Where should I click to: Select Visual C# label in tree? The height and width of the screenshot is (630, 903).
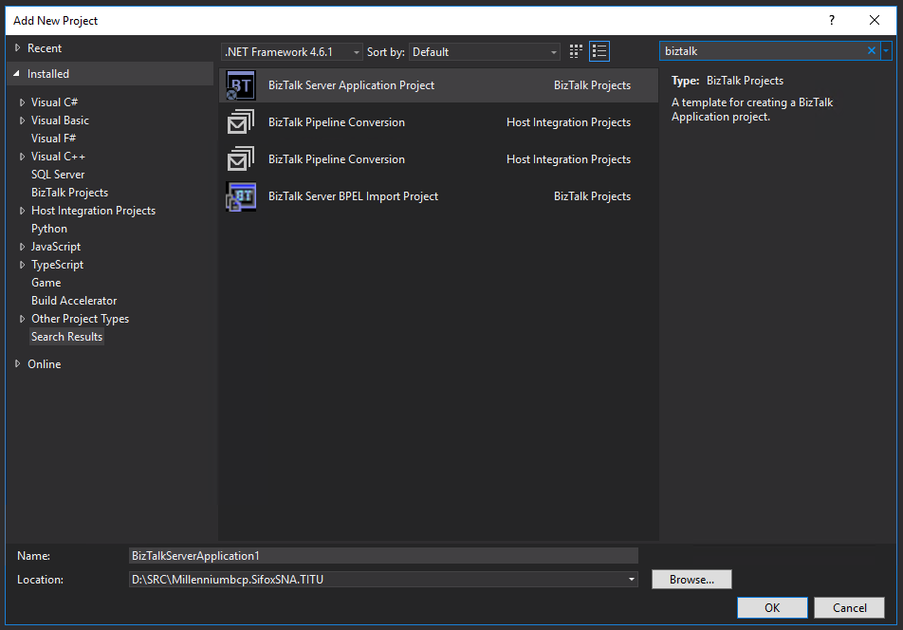click(x=54, y=102)
